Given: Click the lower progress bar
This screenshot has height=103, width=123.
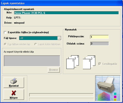Looking at the screenshot, I should 61,99.
